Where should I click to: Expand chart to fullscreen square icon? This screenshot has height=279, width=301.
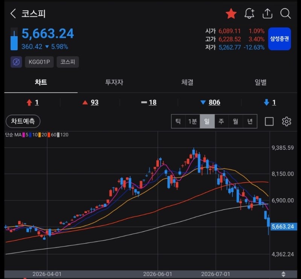tap(269, 121)
